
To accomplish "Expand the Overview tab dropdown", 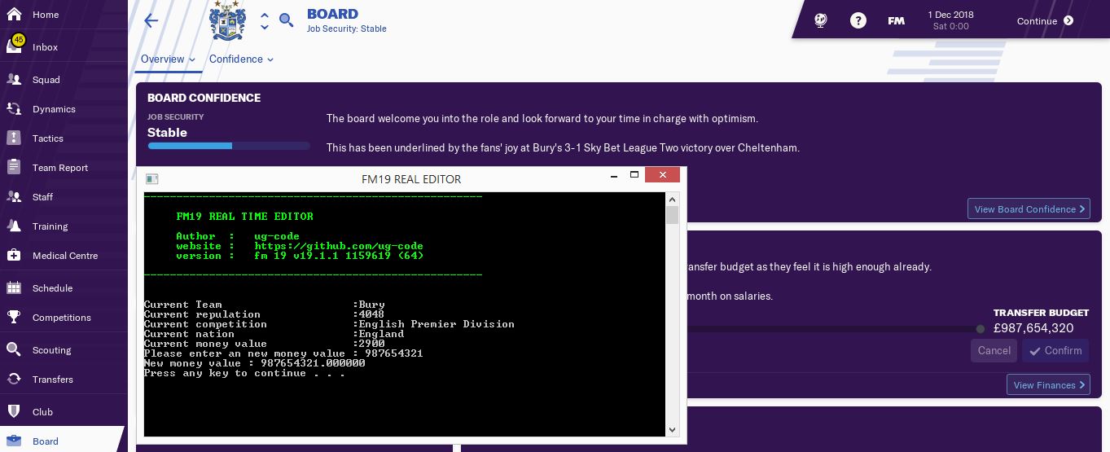I will tap(169, 59).
